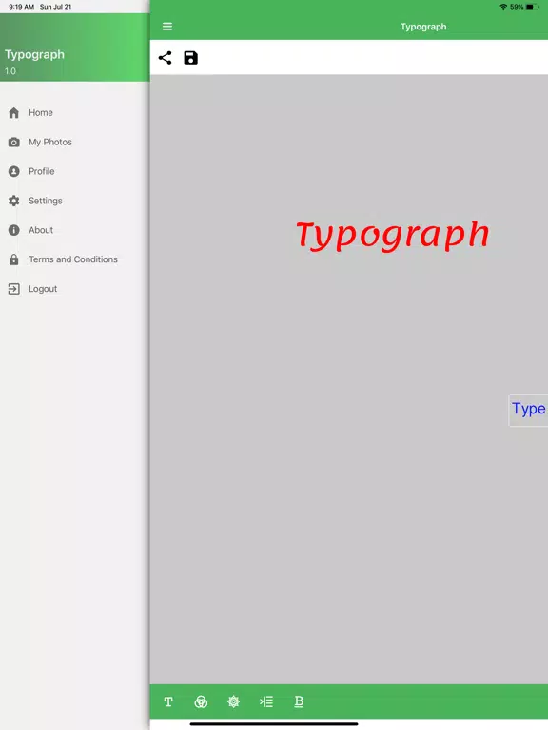Tap the camera icon next to My Photos

[x=14, y=142]
